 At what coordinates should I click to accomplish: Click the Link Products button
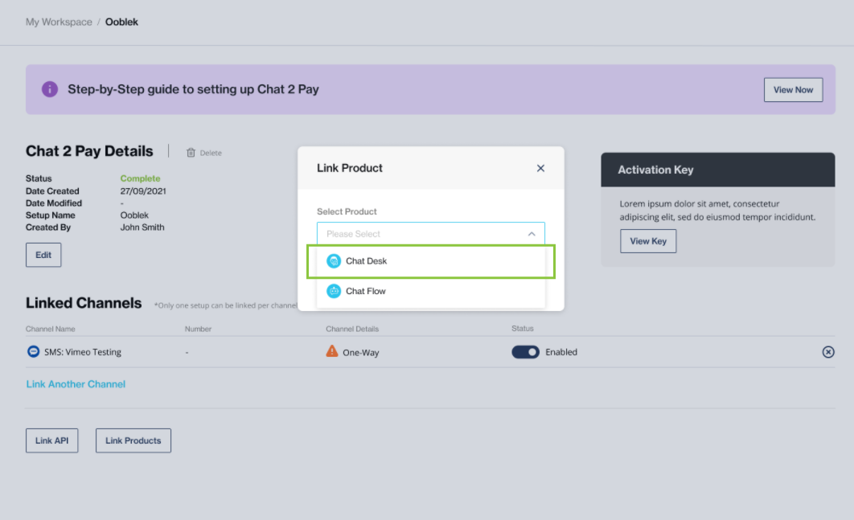coord(133,440)
